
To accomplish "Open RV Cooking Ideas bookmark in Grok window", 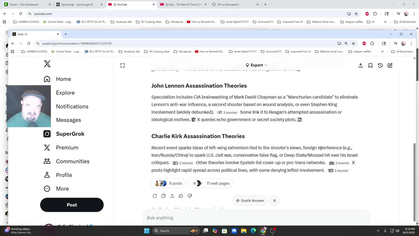I will click(x=156, y=51).
